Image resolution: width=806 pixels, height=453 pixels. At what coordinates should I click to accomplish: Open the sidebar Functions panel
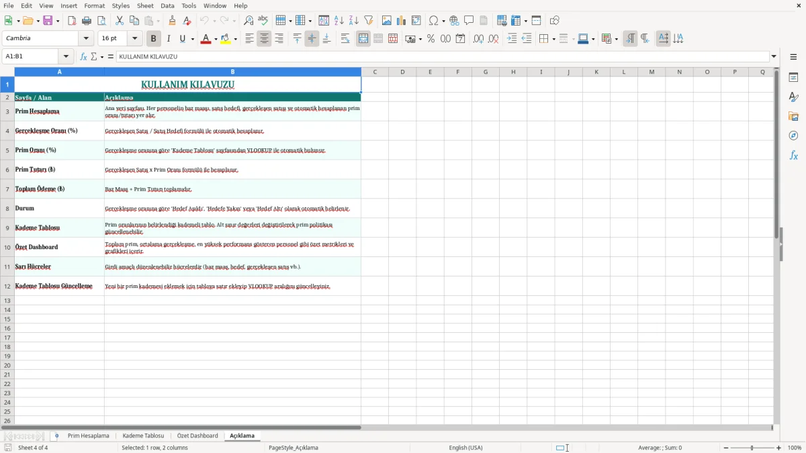(x=793, y=155)
